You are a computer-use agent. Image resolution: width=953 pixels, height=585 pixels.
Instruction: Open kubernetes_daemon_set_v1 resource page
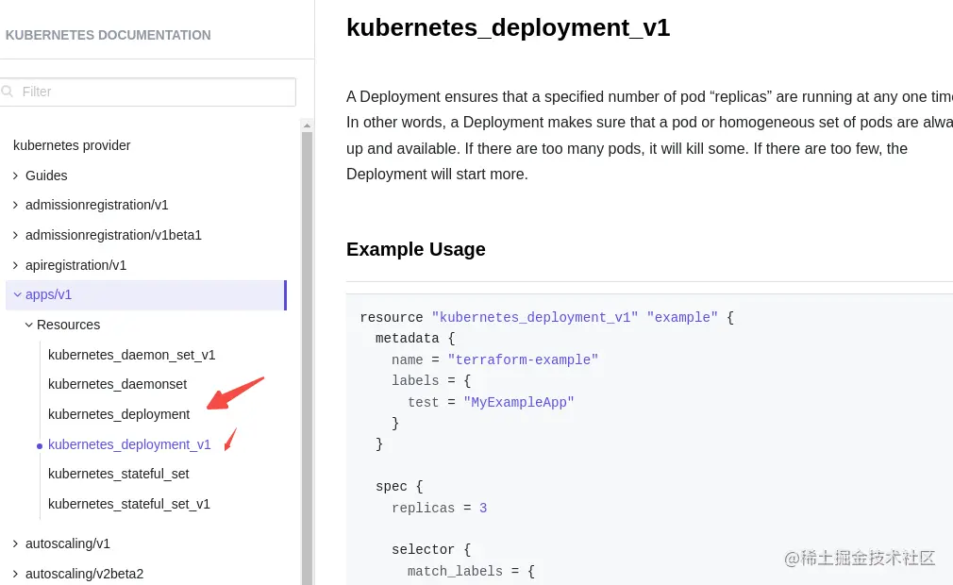click(x=131, y=355)
